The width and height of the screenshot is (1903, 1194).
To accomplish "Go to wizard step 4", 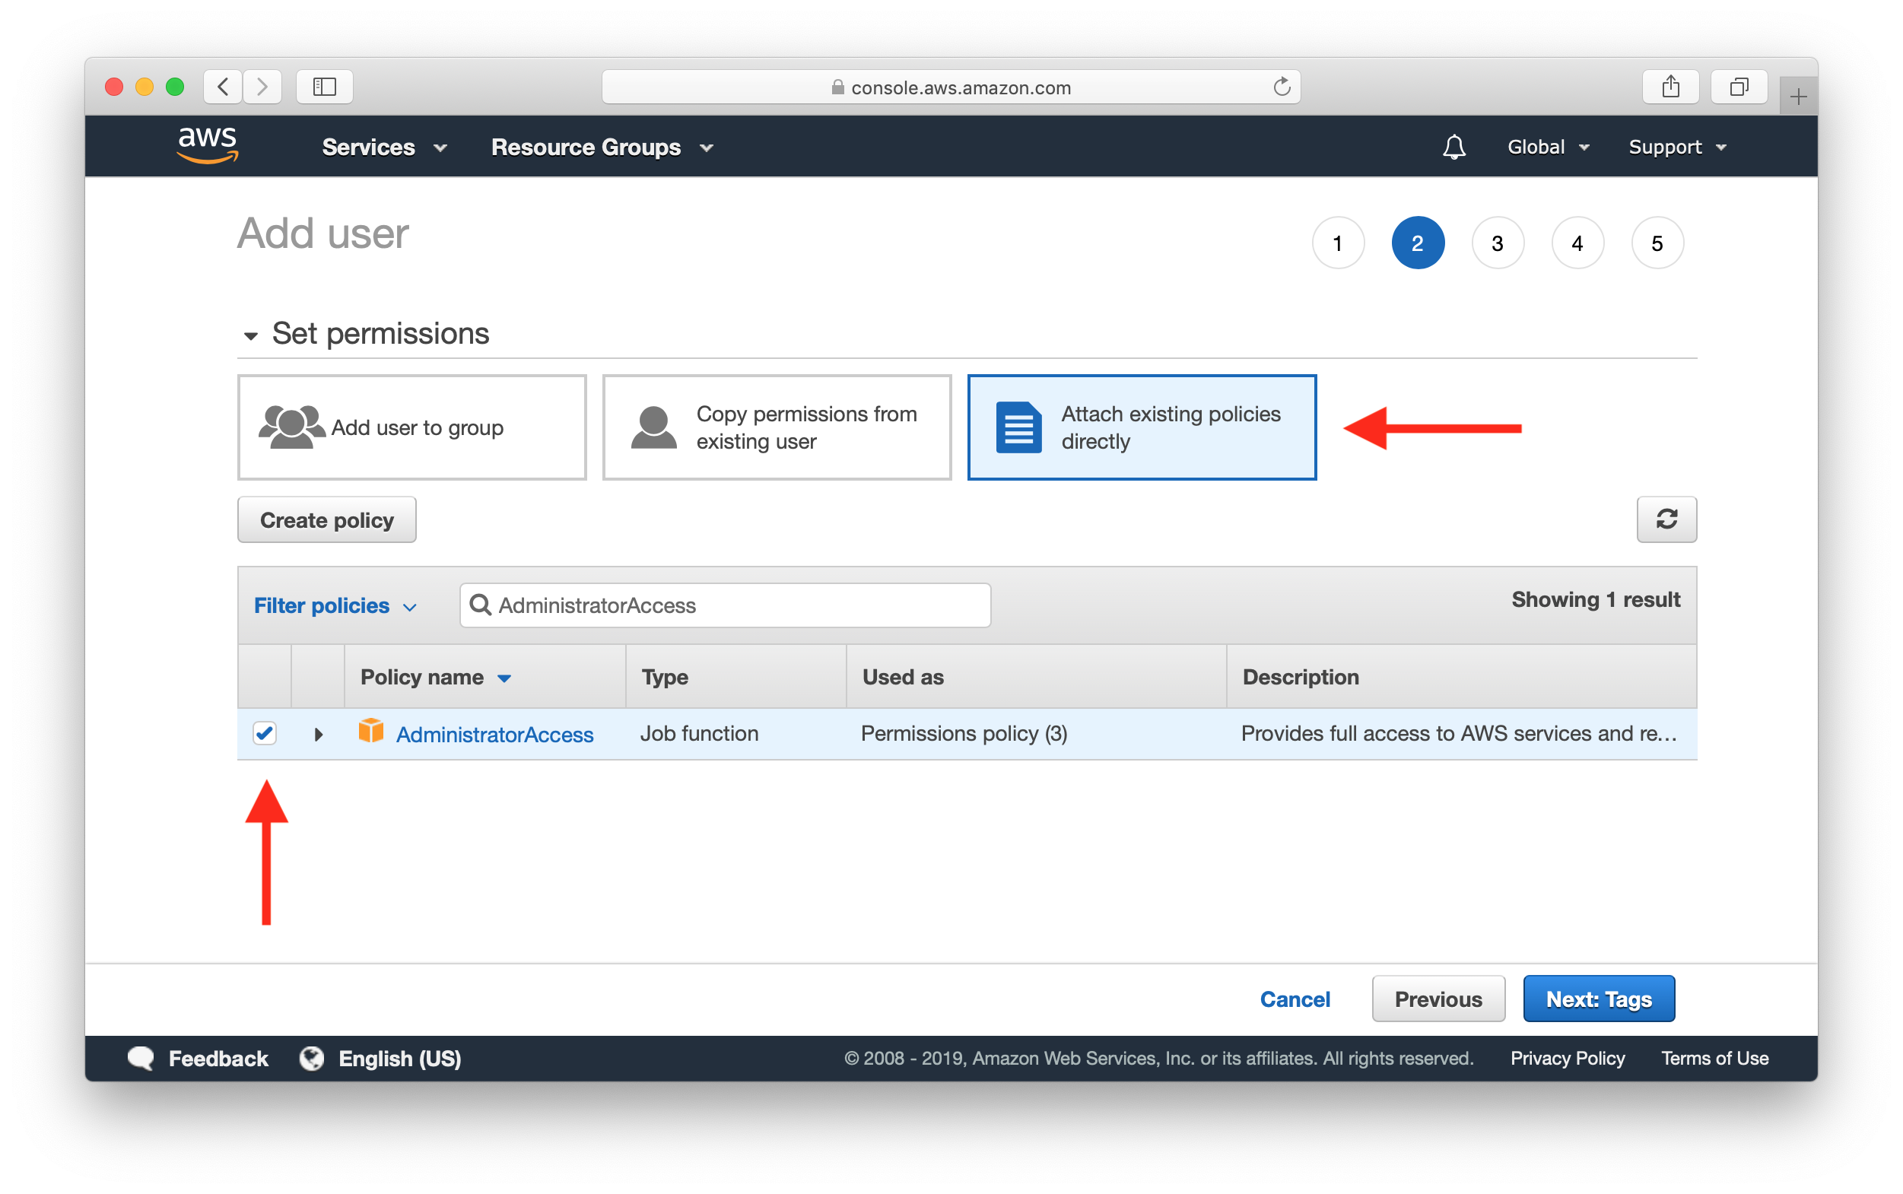I will 1577,243.
